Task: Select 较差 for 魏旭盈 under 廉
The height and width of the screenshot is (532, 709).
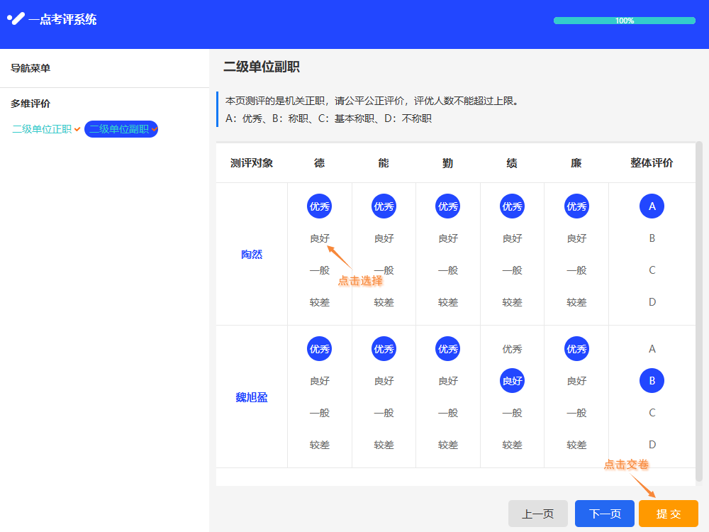Action: 576,445
